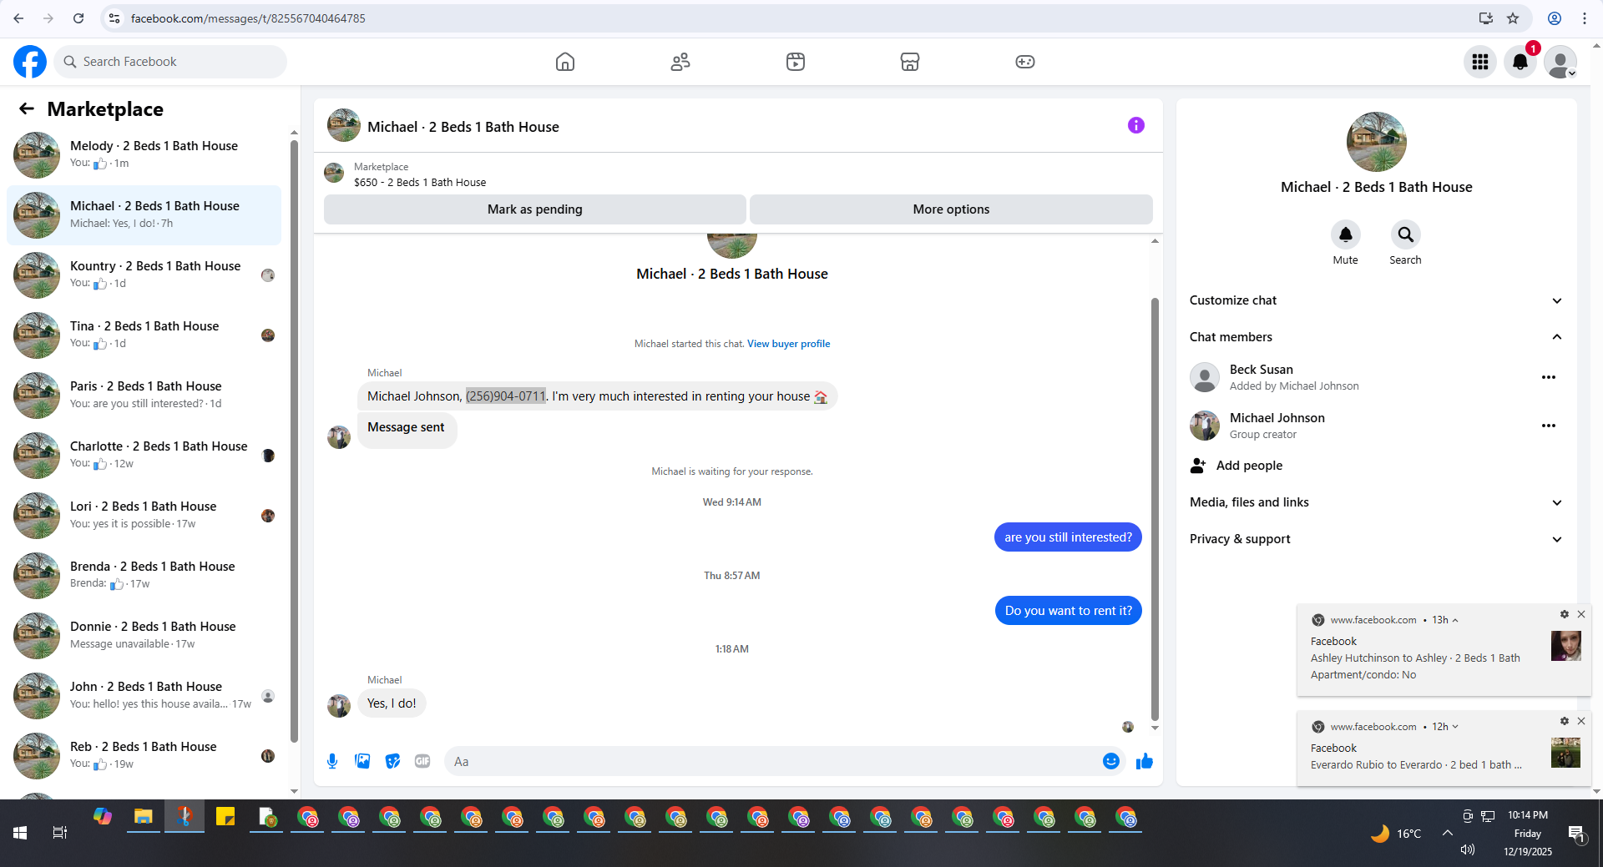The height and width of the screenshot is (867, 1603).
Task: Open View buyer profile link
Action: (x=788, y=344)
